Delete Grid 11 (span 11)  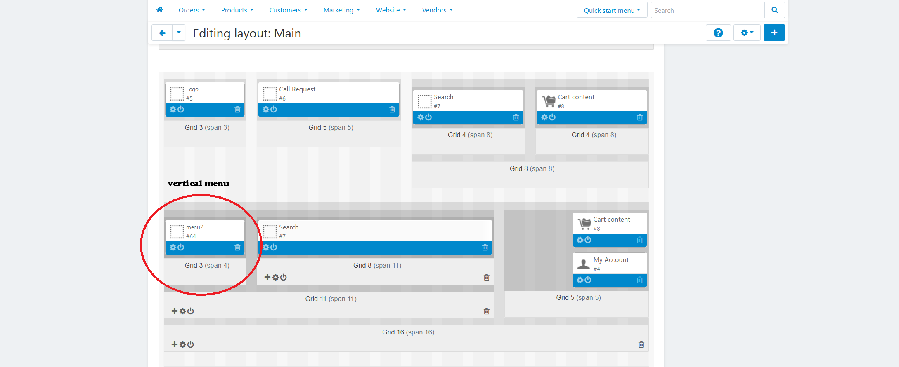pyautogui.click(x=487, y=311)
